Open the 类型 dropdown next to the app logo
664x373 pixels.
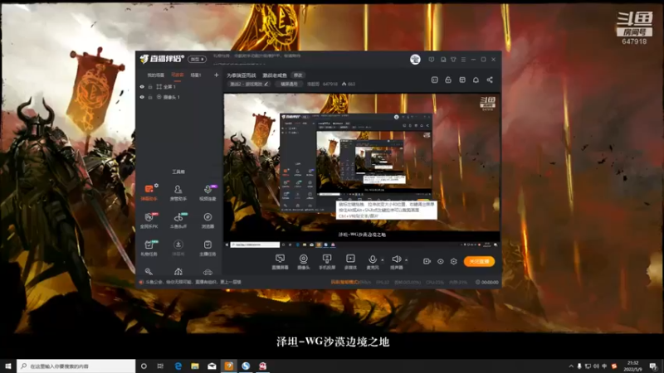[x=197, y=59]
